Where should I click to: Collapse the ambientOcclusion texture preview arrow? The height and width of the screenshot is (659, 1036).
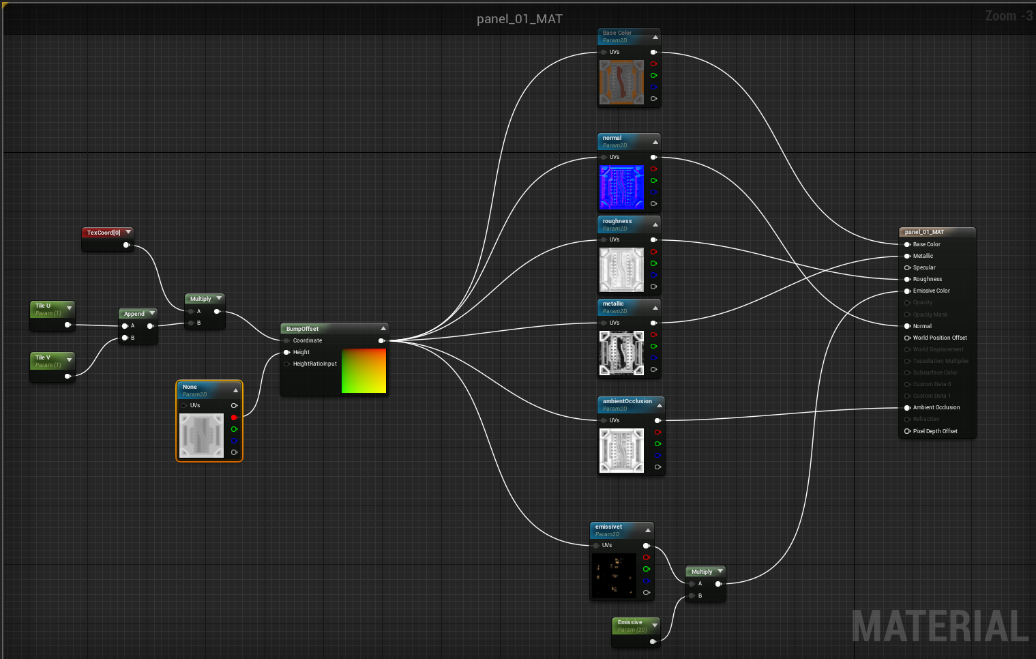click(x=659, y=405)
